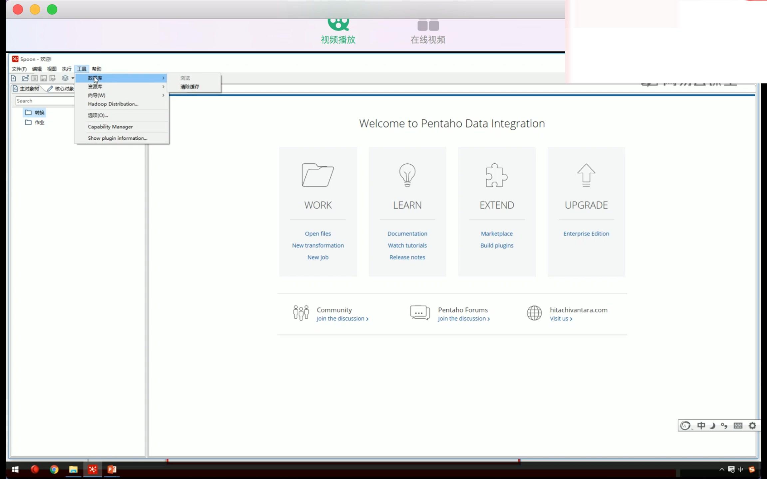Toggle the punctuation mode on IME bar
767x479 pixels.
pos(724,426)
